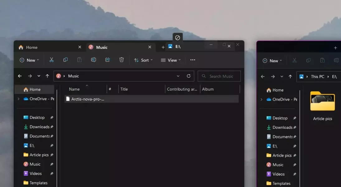The height and width of the screenshot is (187, 341).
Task: Navigate back in the left Explorer window
Action: click(20, 76)
